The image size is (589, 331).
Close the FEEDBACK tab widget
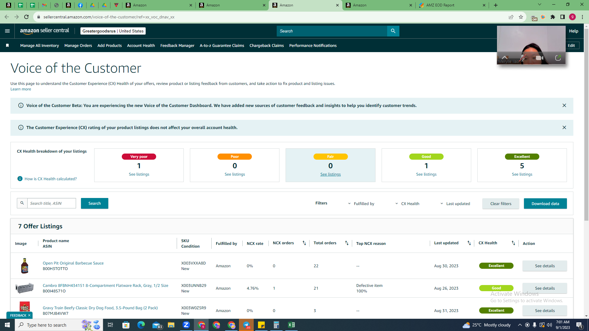click(29, 315)
